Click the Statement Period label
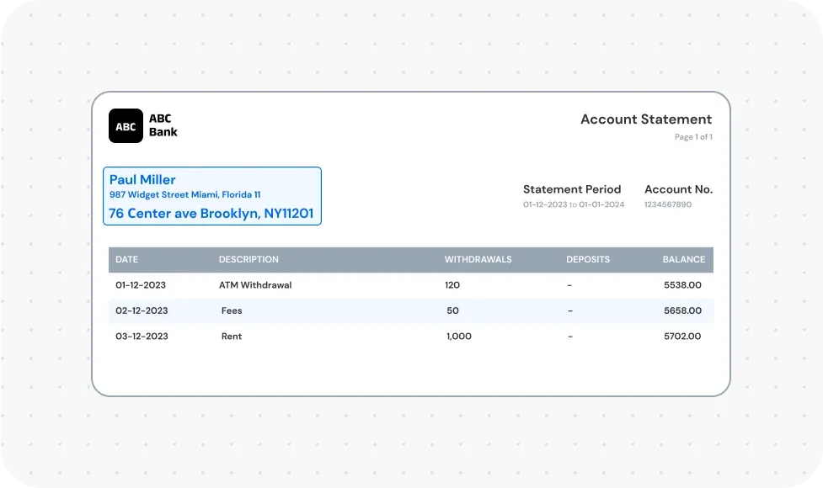Screen dimensions: 823x488 click(571, 189)
